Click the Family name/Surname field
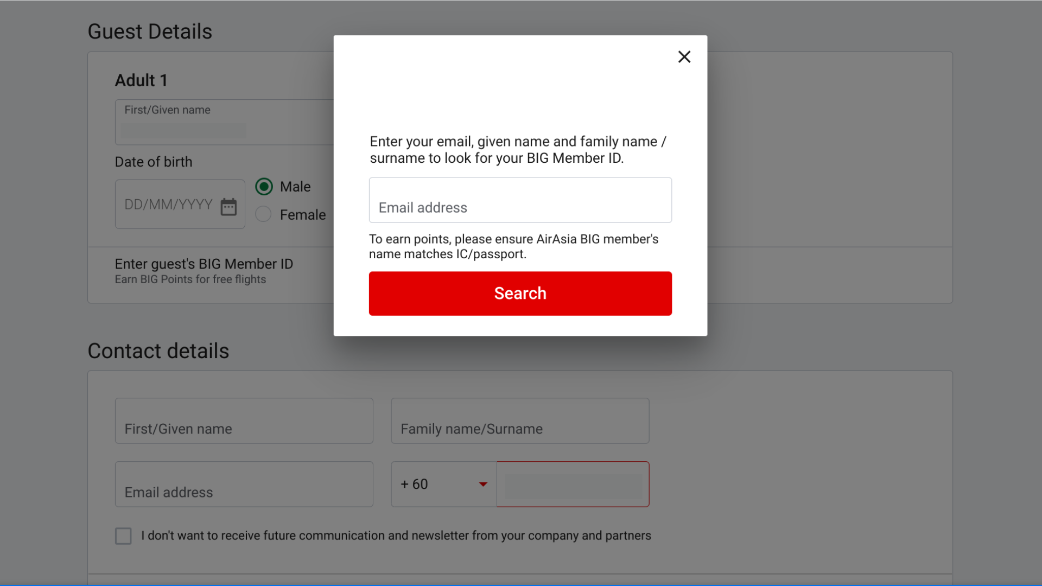Viewport: 1042px width, 586px height. coord(519,421)
